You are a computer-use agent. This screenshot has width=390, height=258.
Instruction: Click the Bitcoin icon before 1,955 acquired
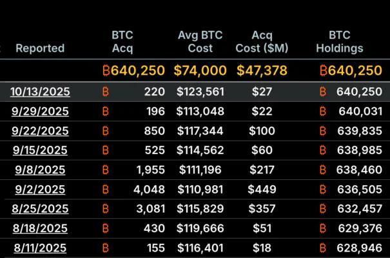(x=106, y=170)
